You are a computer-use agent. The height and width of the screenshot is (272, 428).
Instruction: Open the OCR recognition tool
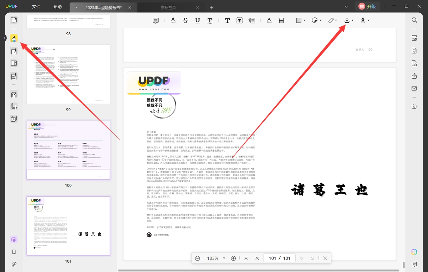click(414, 38)
